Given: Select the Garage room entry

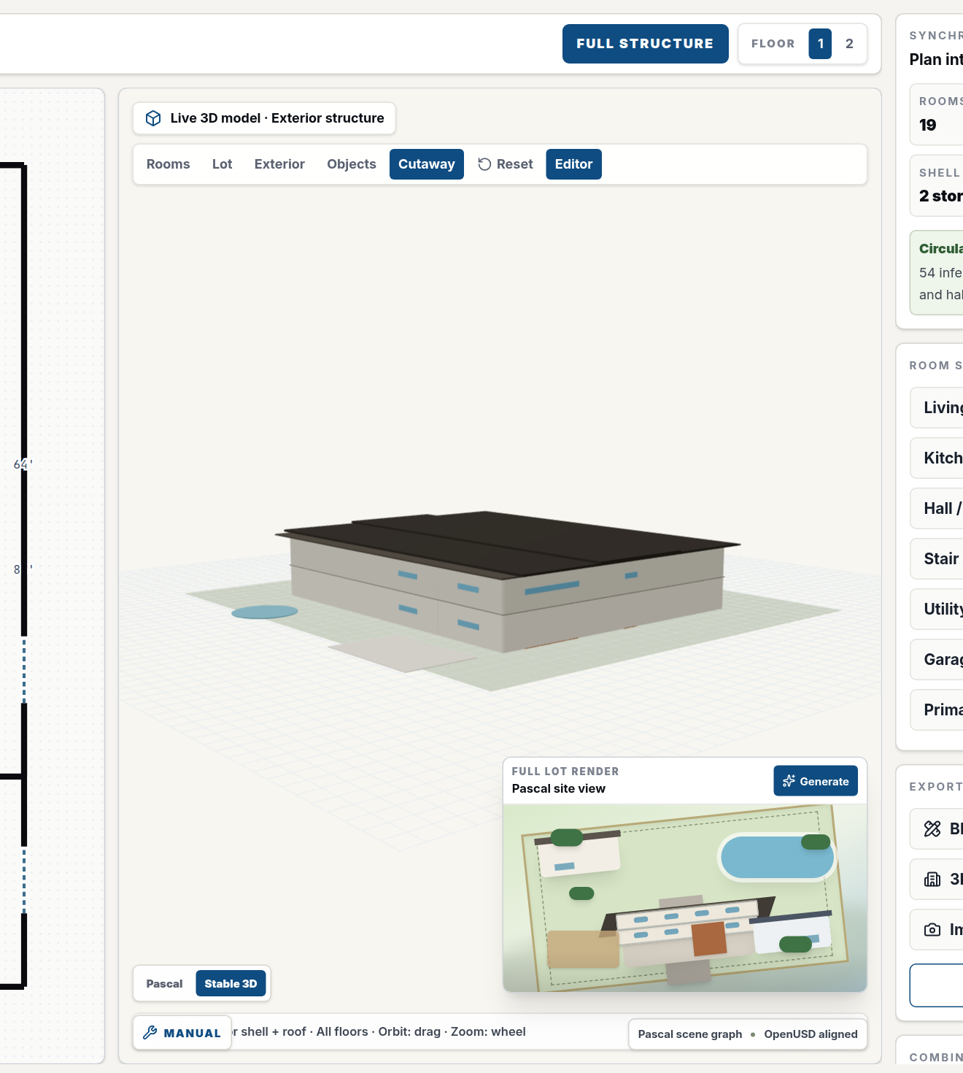Looking at the screenshot, I should point(937,659).
